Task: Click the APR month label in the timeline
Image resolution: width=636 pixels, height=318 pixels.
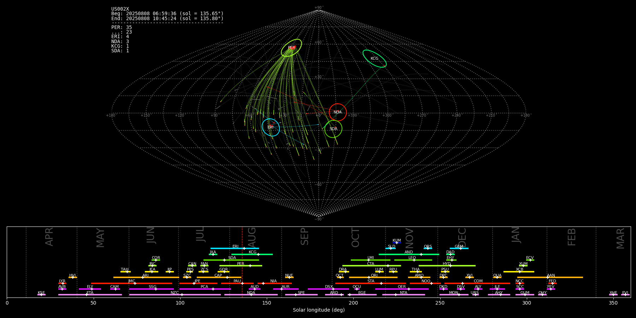Action: coord(49,237)
